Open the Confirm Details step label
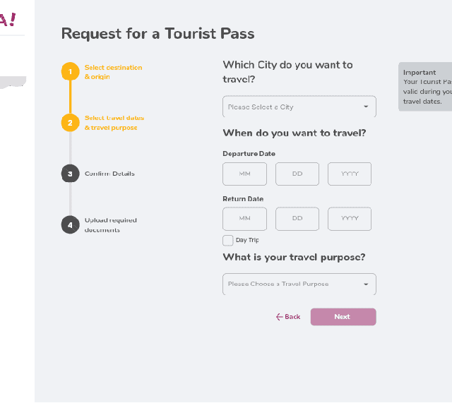The image size is (452, 403). point(109,174)
